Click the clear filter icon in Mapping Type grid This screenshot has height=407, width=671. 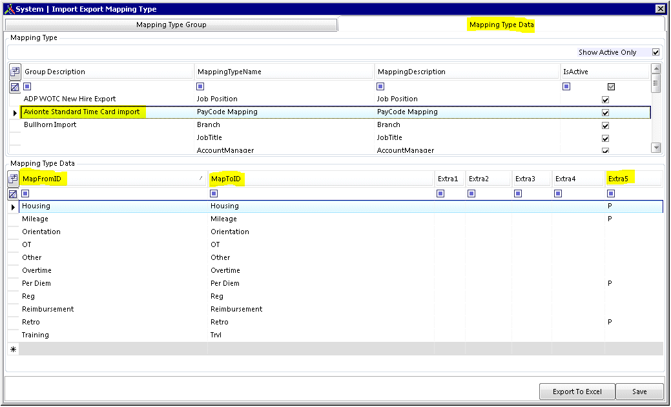coord(15,87)
